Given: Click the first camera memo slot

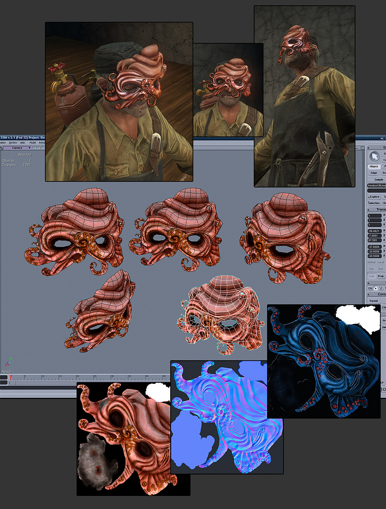Looking at the screenshot, I should coord(34,148).
